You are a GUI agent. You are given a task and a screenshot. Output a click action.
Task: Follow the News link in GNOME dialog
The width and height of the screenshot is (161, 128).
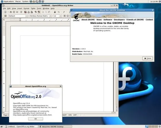99,19
